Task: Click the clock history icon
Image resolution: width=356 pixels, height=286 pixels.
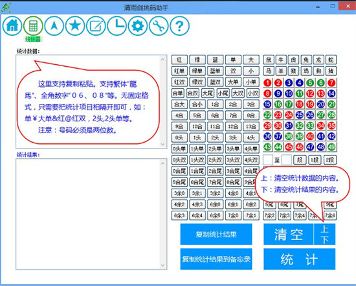Action: (x=117, y=26)
